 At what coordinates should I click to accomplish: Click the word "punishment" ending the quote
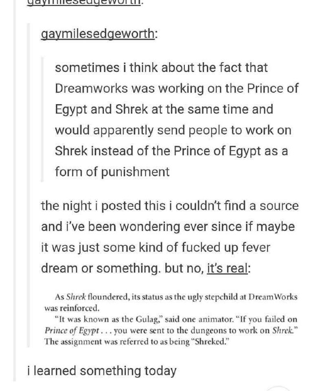click(x=135, y=172)
